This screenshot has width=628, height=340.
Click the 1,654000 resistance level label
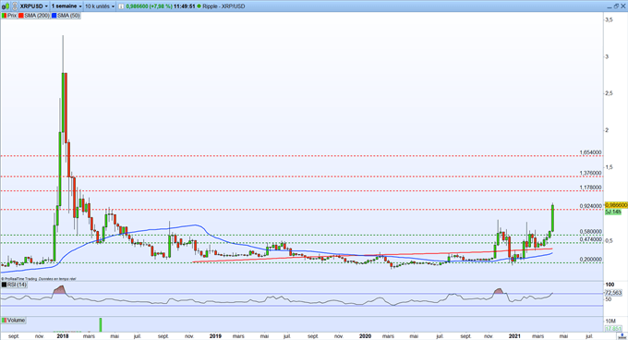(x=590, y=152)
